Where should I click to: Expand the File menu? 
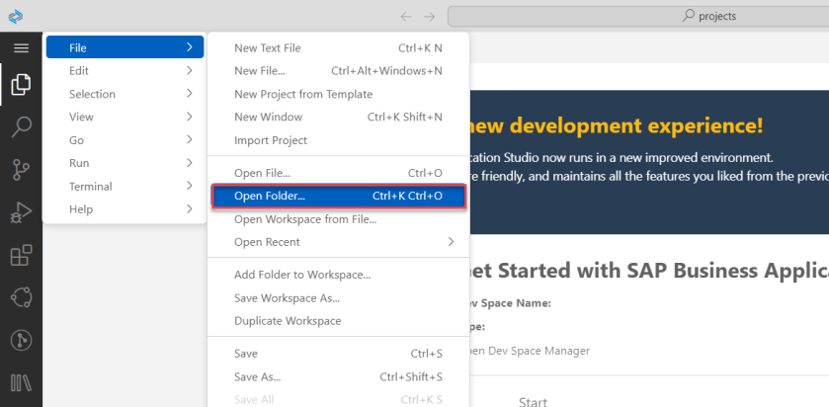point(124,47)
